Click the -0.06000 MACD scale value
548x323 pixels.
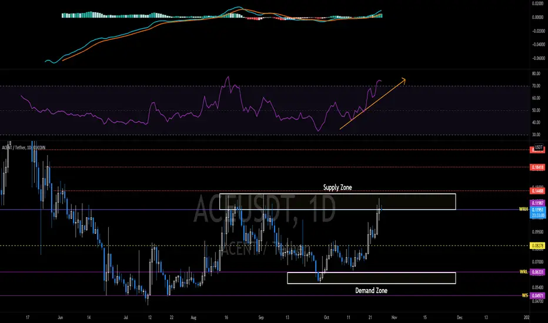tap(538, 58)
